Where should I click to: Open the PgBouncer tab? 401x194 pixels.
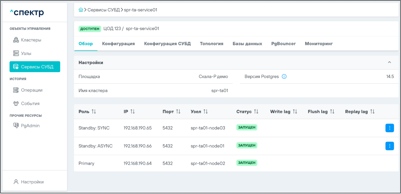coord(283,44)
